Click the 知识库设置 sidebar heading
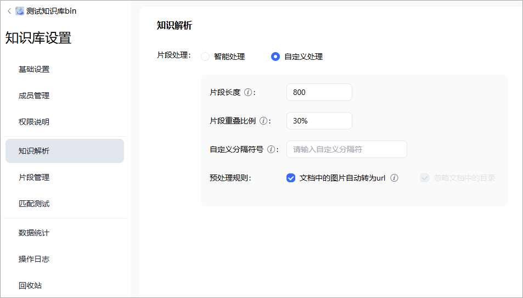This screenshot has height=298, width=523. 38,38
